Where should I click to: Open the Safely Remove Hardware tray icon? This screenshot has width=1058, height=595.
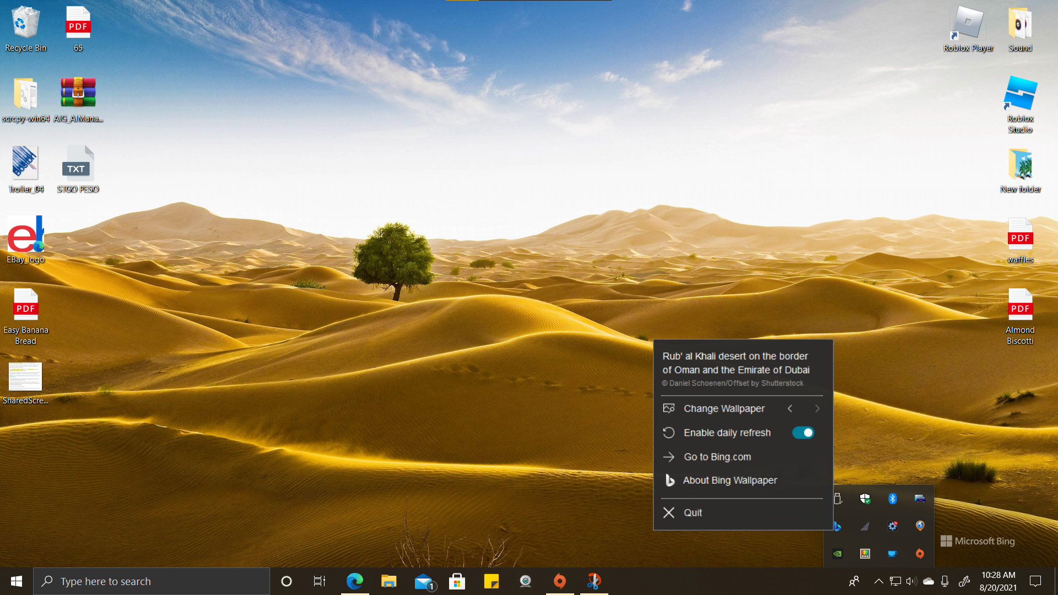[x=838, y=499]
